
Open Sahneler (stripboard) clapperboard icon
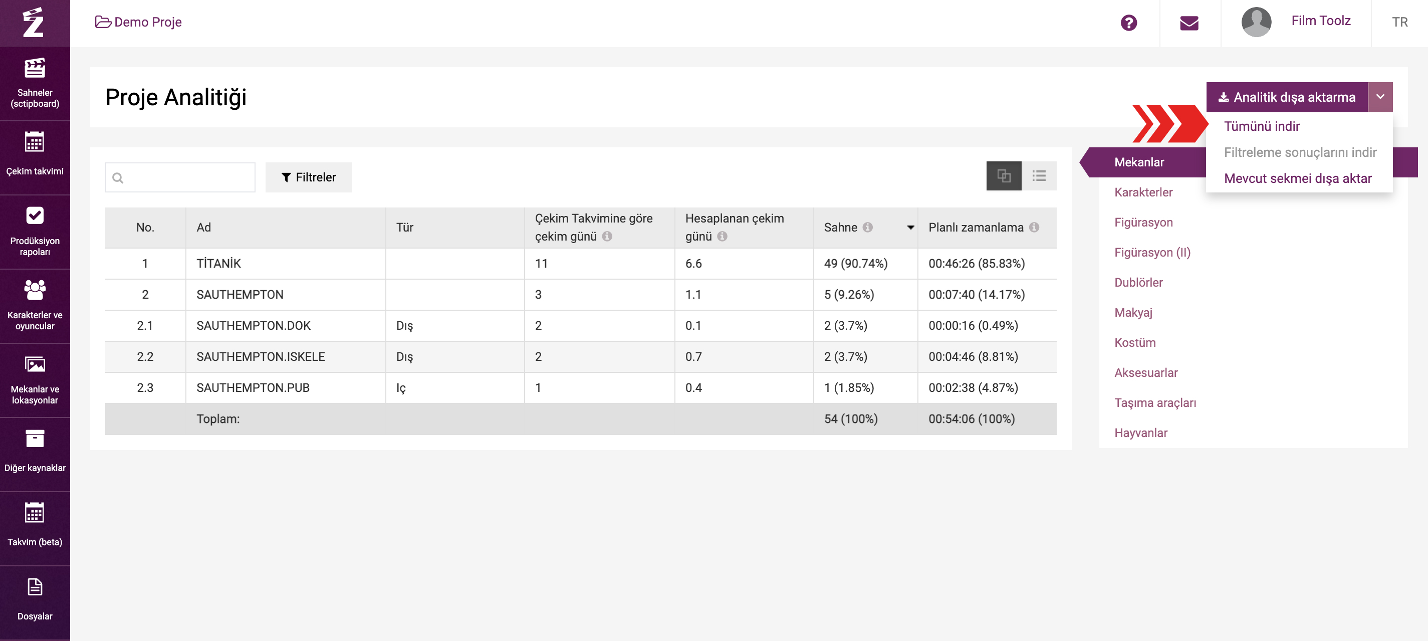(x=35, y=69)
